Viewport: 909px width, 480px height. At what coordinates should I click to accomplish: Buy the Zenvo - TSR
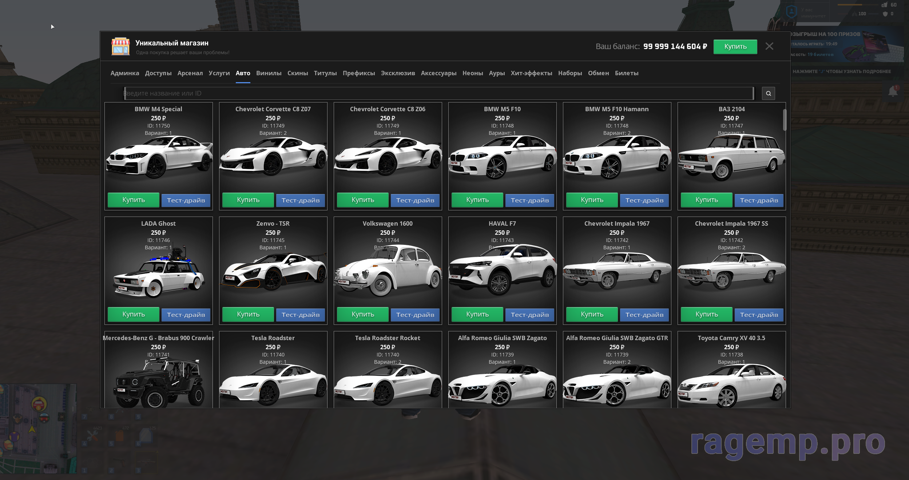(248, 314)
